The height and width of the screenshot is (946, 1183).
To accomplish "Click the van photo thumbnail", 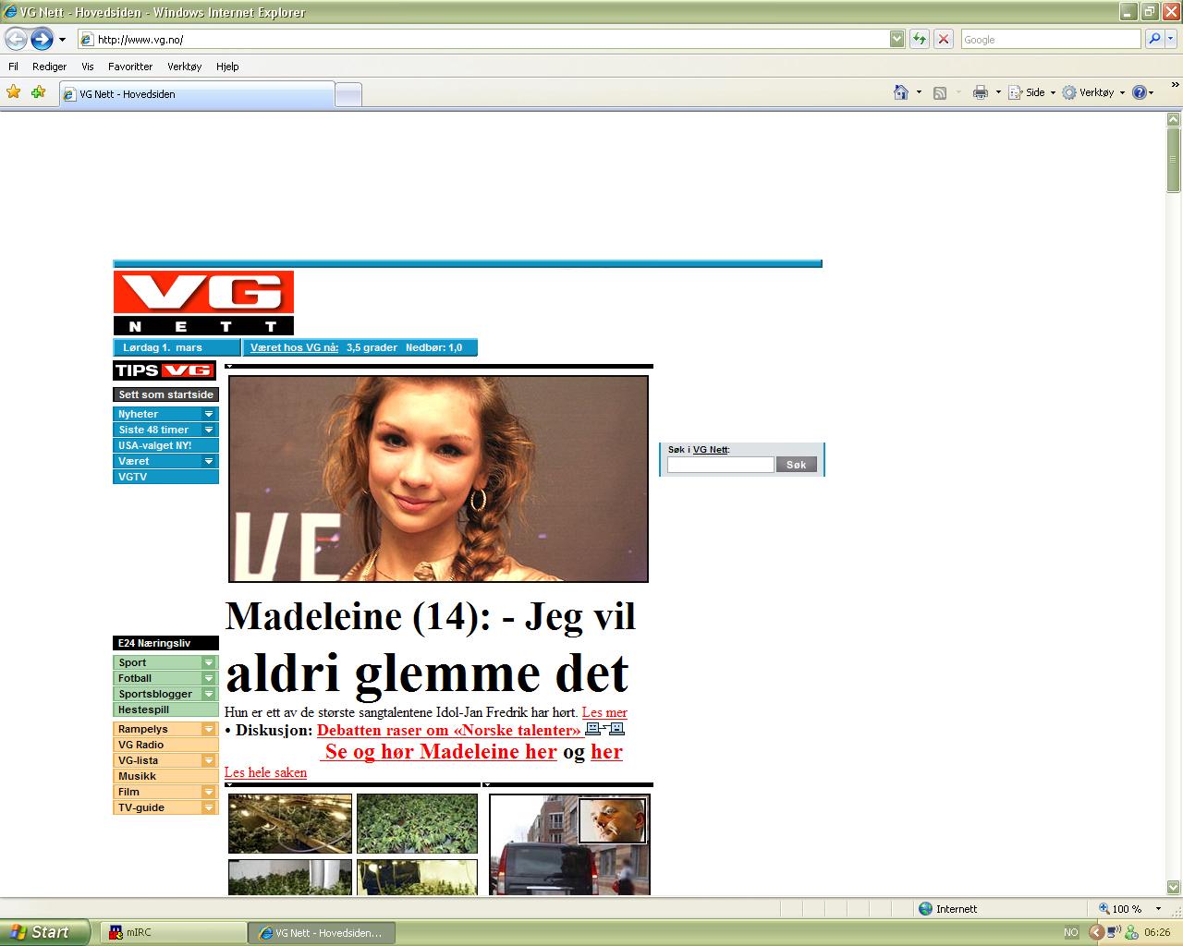I will [569, 844].
